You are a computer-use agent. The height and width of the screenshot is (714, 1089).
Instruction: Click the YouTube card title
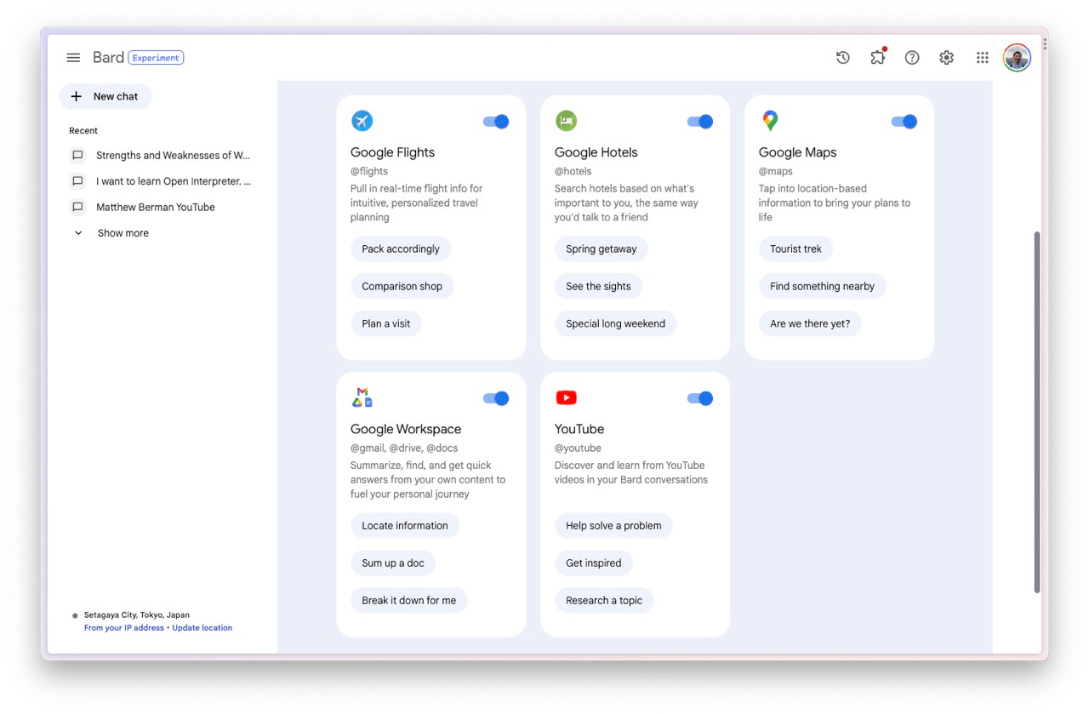[x=579, y=430]
